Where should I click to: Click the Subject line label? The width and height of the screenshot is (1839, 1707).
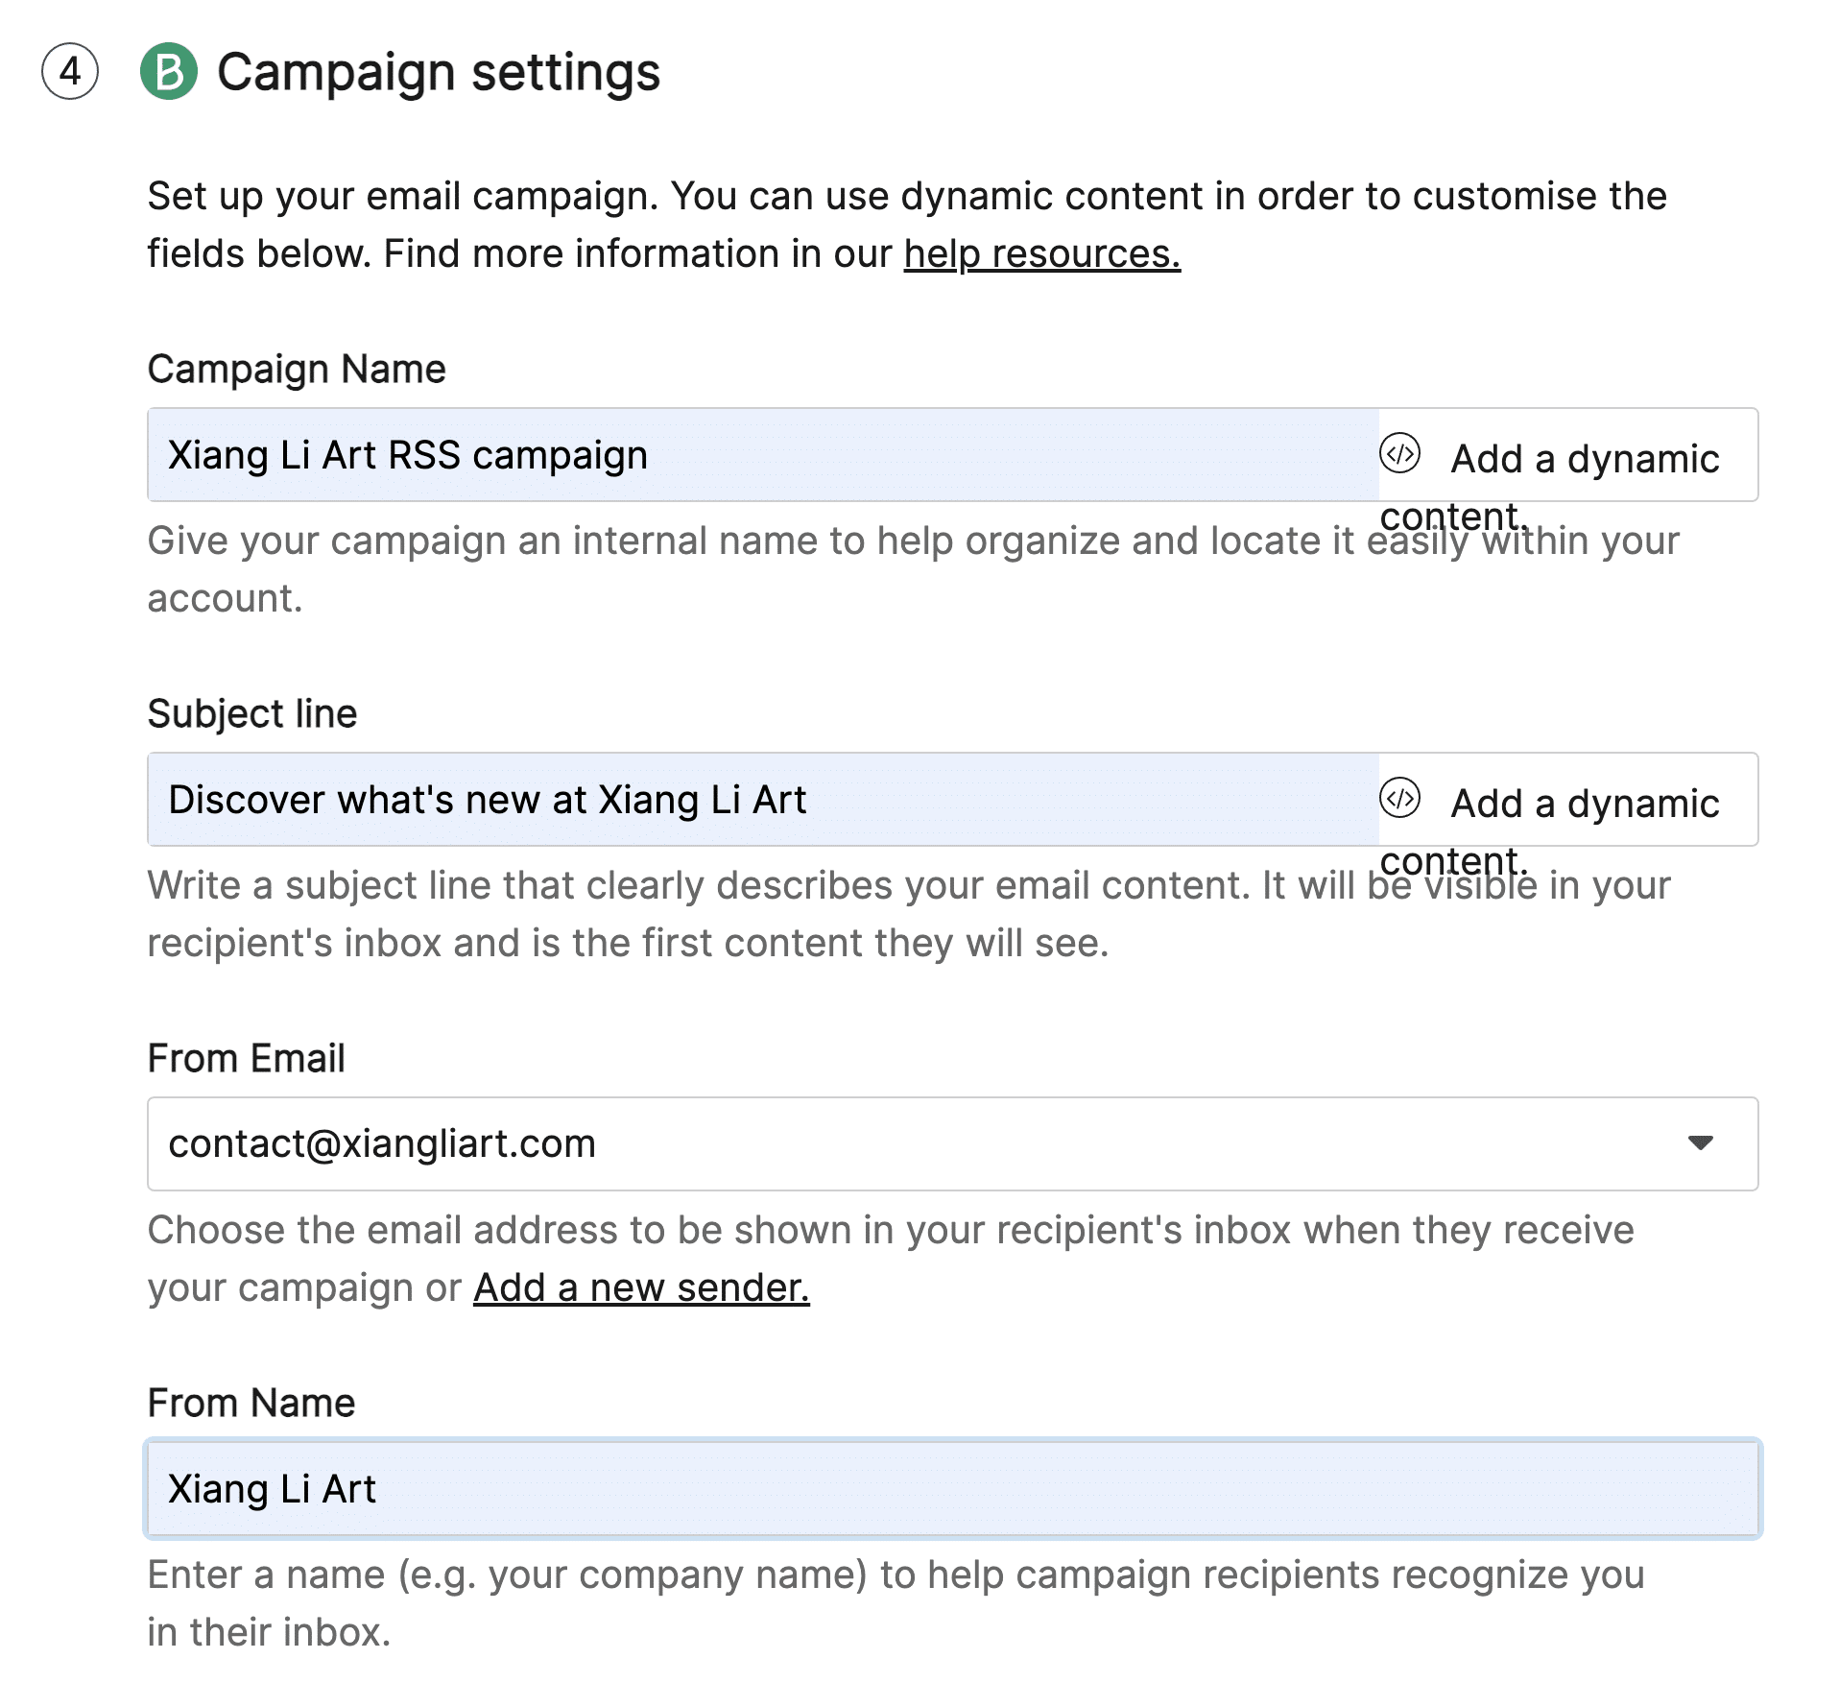[252, 713]
